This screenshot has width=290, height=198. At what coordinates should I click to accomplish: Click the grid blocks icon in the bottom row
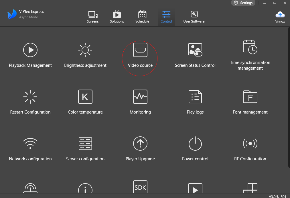pyautogui.click(x=250, y=188)
